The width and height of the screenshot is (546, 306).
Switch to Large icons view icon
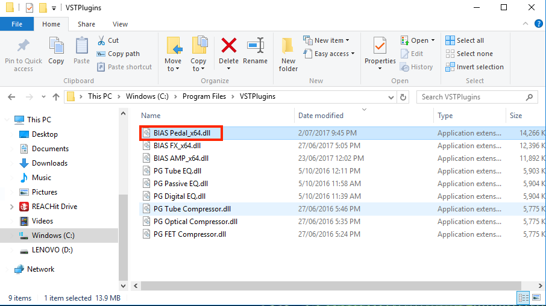pyautogui.click(x=536, y=298)
